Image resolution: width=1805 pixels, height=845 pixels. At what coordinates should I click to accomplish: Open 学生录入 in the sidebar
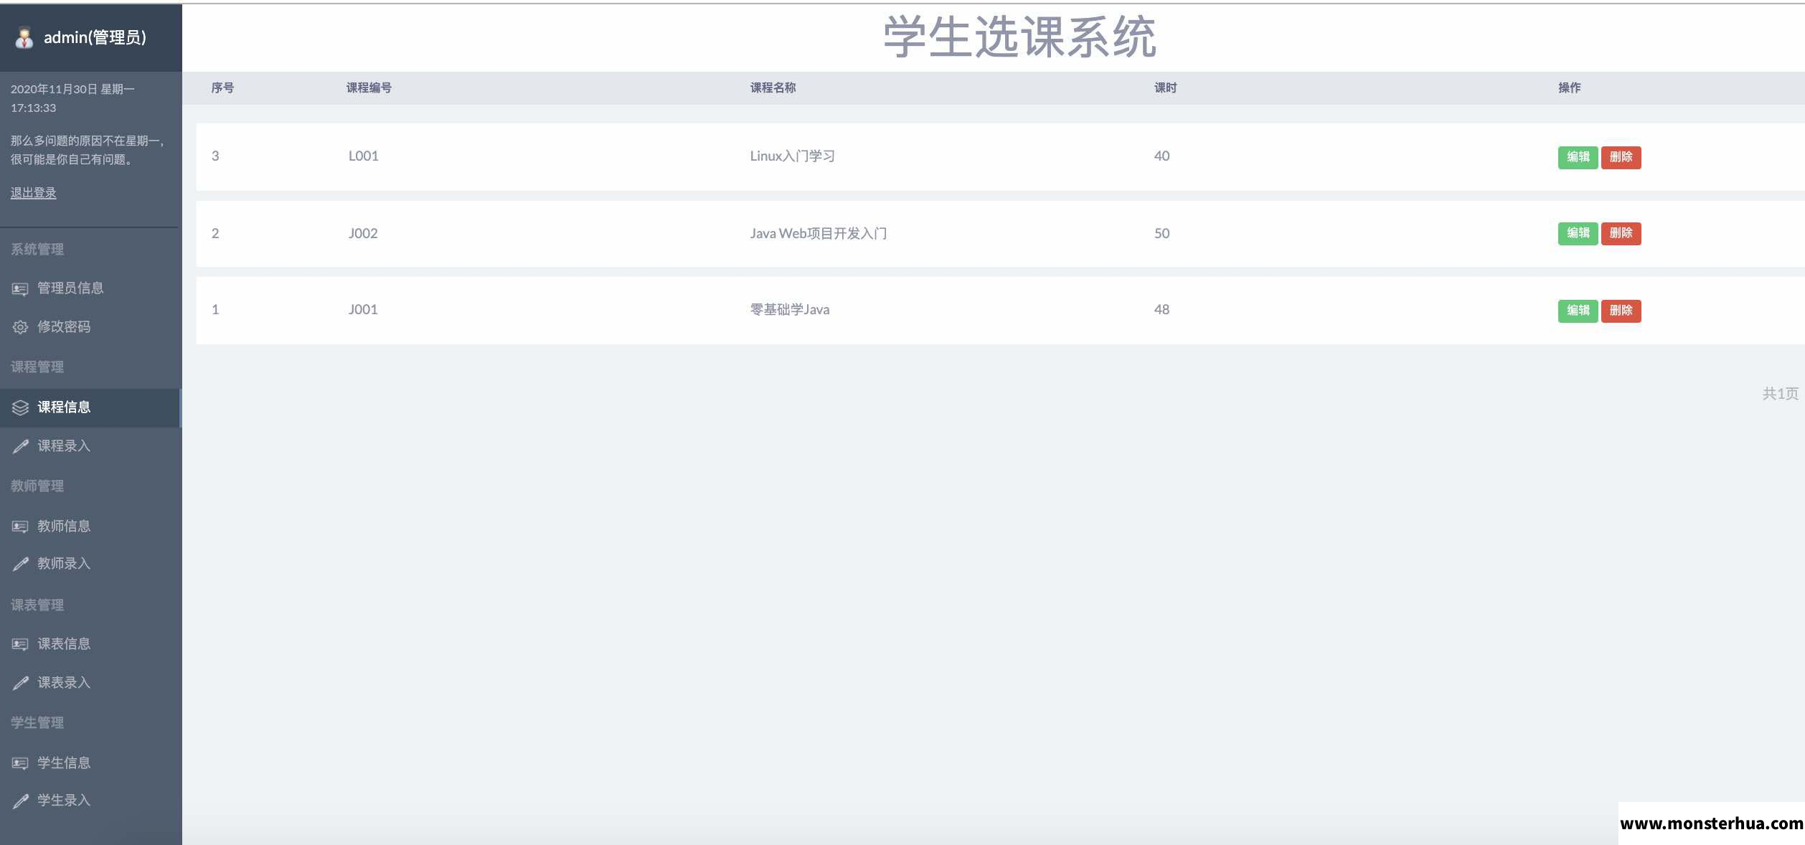[x=90, y=801]
